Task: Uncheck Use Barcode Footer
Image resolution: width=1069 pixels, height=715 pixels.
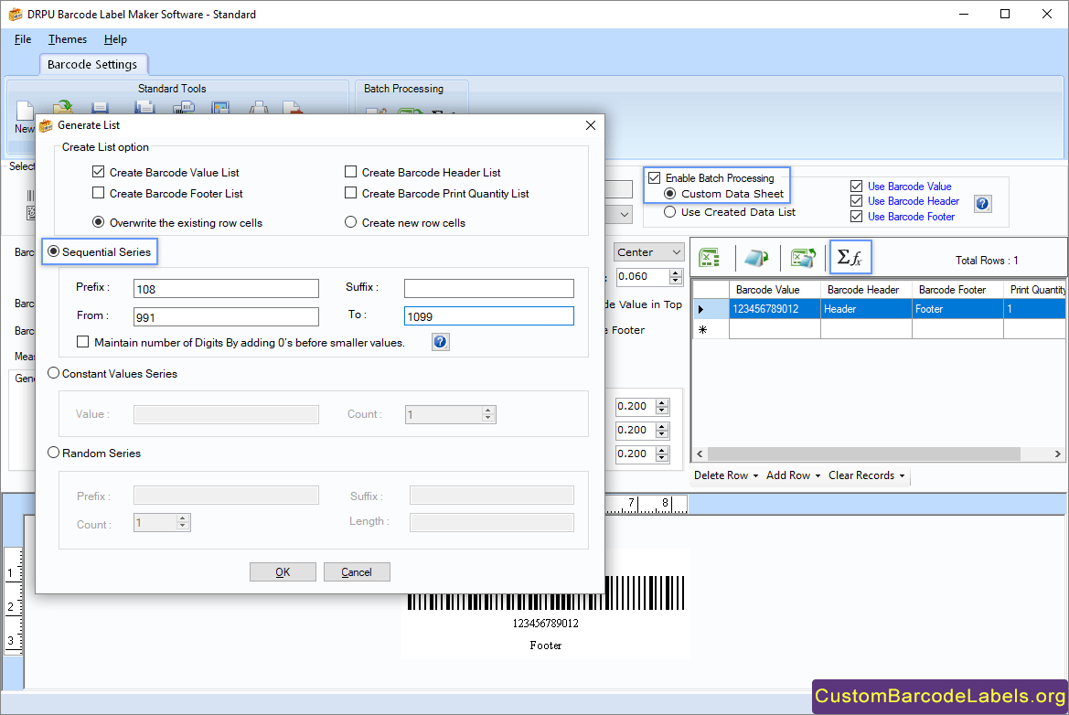Action: (x=856, y=217)
